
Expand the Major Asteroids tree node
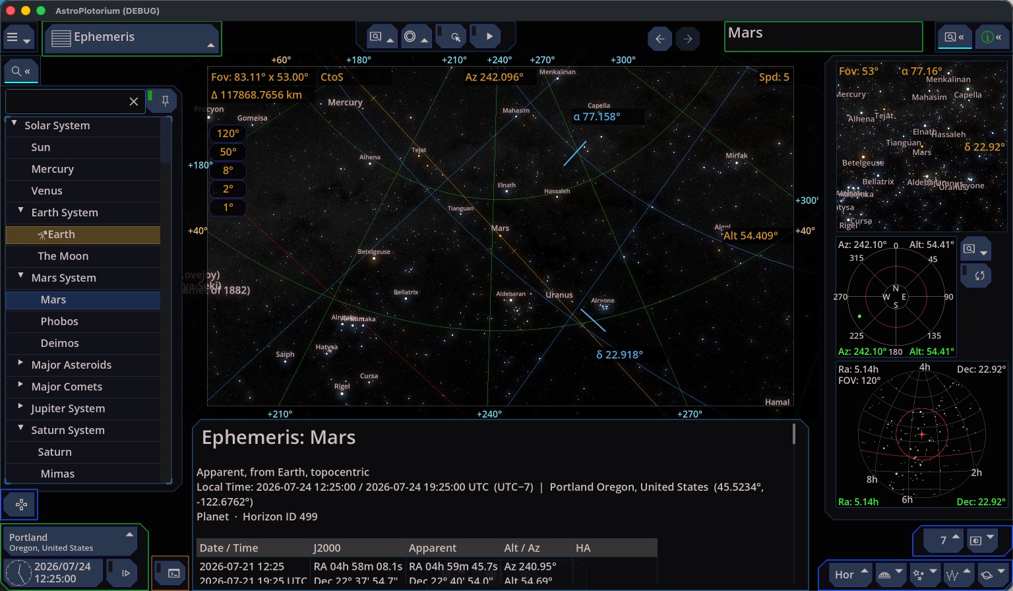tap(21, 363)
